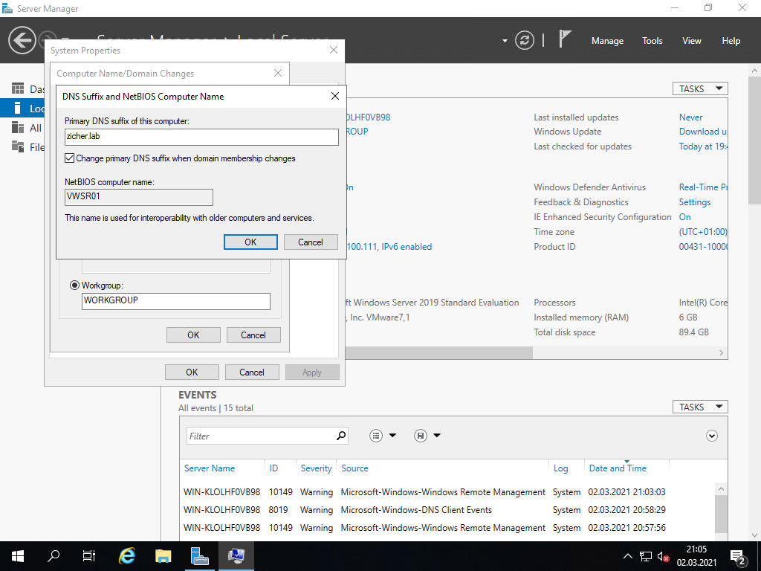
Task: Expand the events collapse chevron button
Action: [712, 436]
